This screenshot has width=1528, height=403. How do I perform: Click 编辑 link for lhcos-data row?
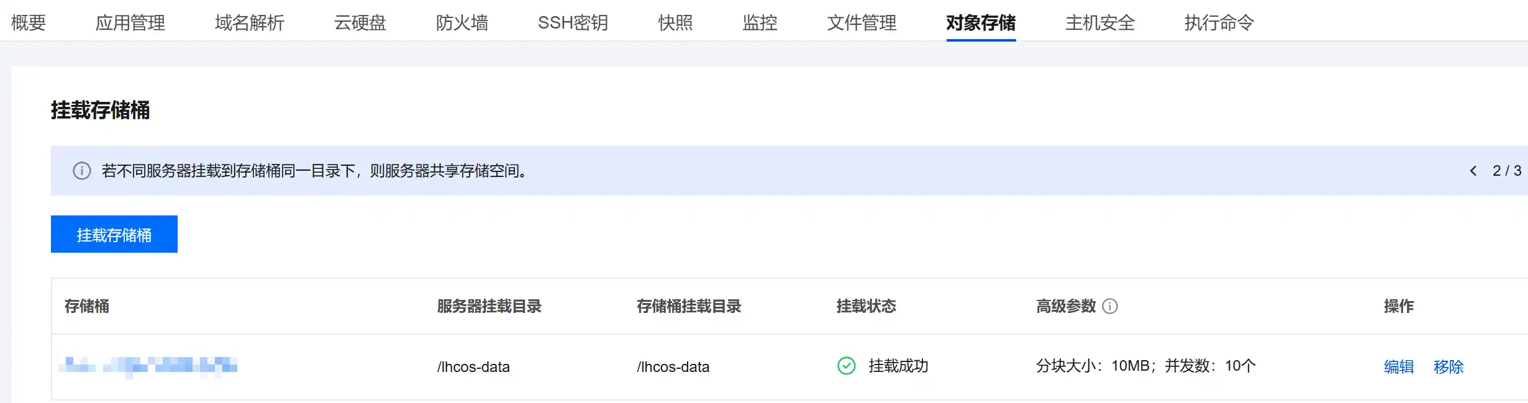(x=1399, y=366)
